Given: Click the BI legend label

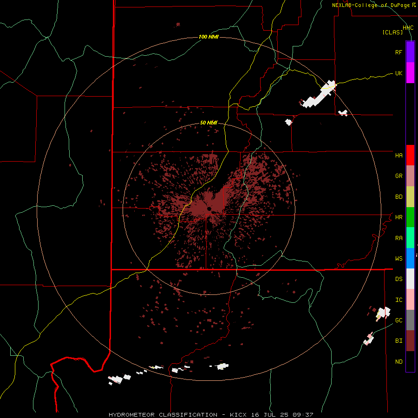Looking at the screenshot, I should pyautogui.click(x=398, y=341).
